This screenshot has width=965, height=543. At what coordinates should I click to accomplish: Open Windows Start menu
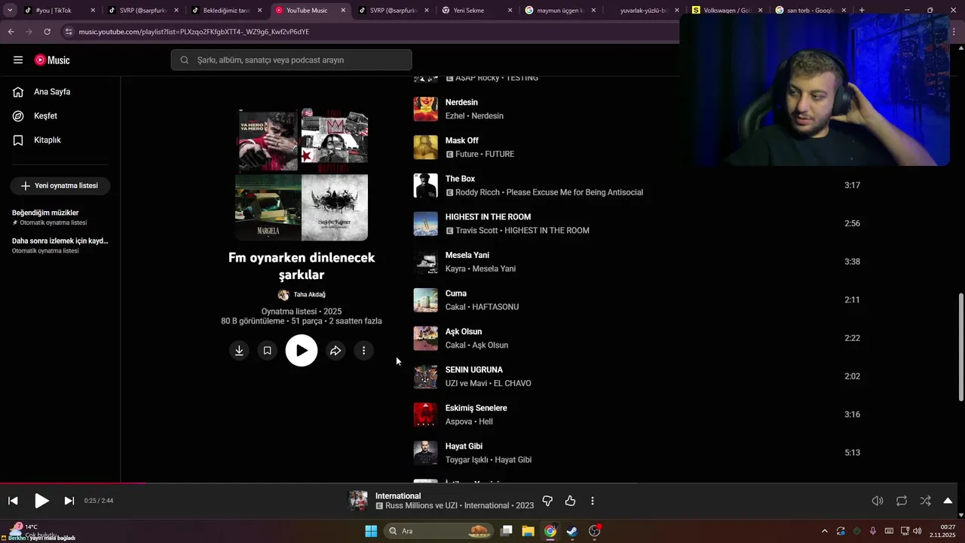[371, 531]
